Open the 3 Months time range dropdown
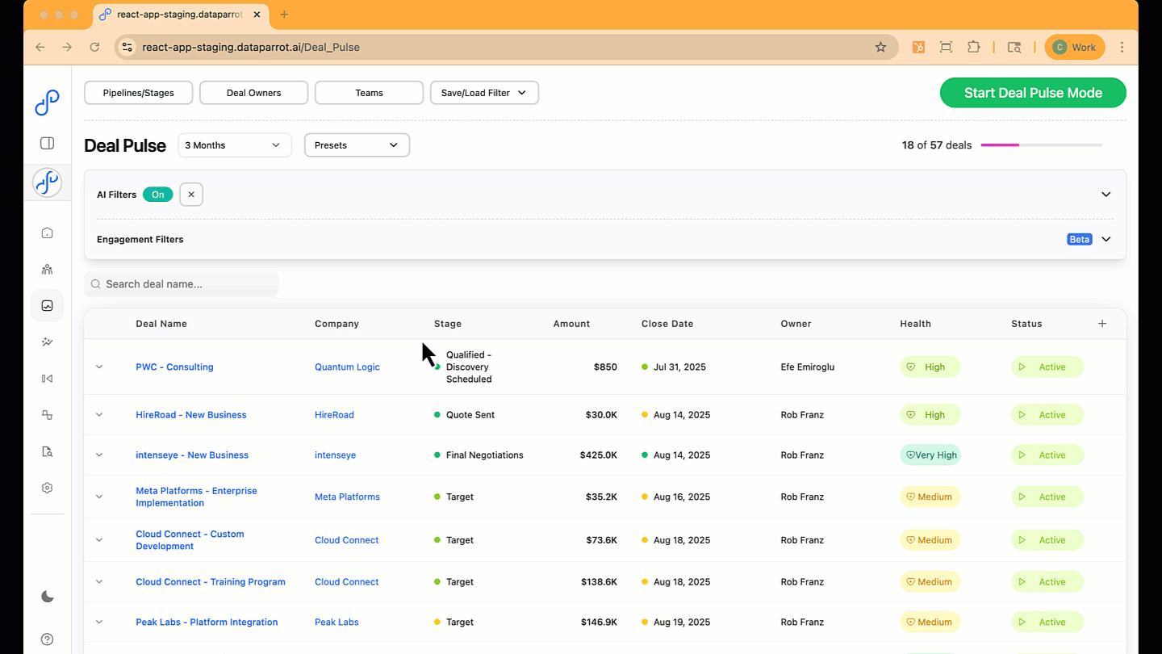1162x654 pixels. [x=234, y=145]
